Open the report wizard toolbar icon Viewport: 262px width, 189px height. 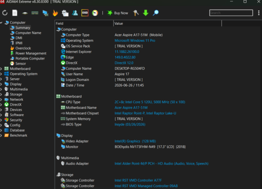(65, 13)
